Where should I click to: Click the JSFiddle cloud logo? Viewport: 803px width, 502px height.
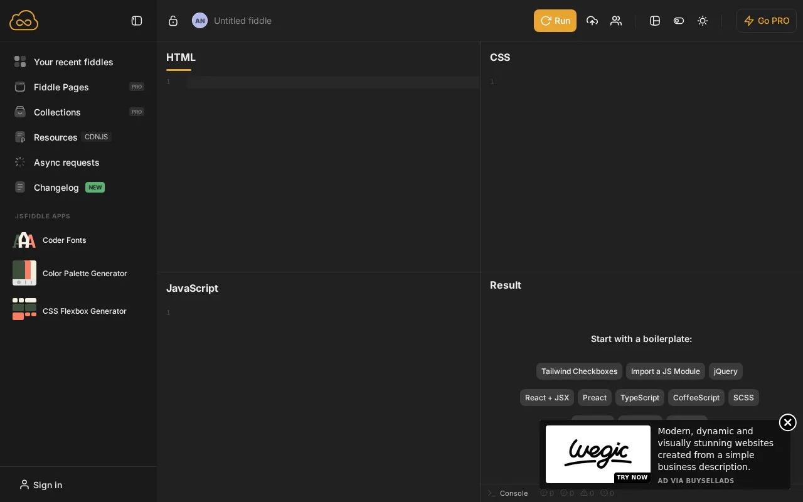click(x=24, y=20)
